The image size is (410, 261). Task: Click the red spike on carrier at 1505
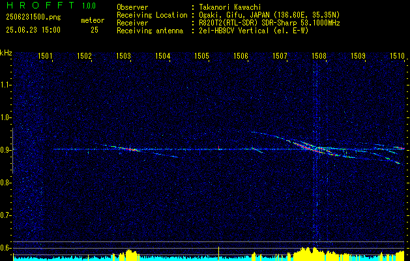[218, 148]
